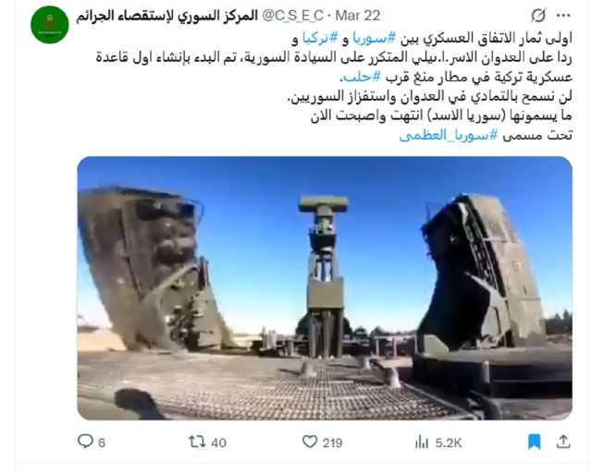This screenshot has width=592, height=473.
Task: Open the reply comment icon
Action: [x=85, y=442]
